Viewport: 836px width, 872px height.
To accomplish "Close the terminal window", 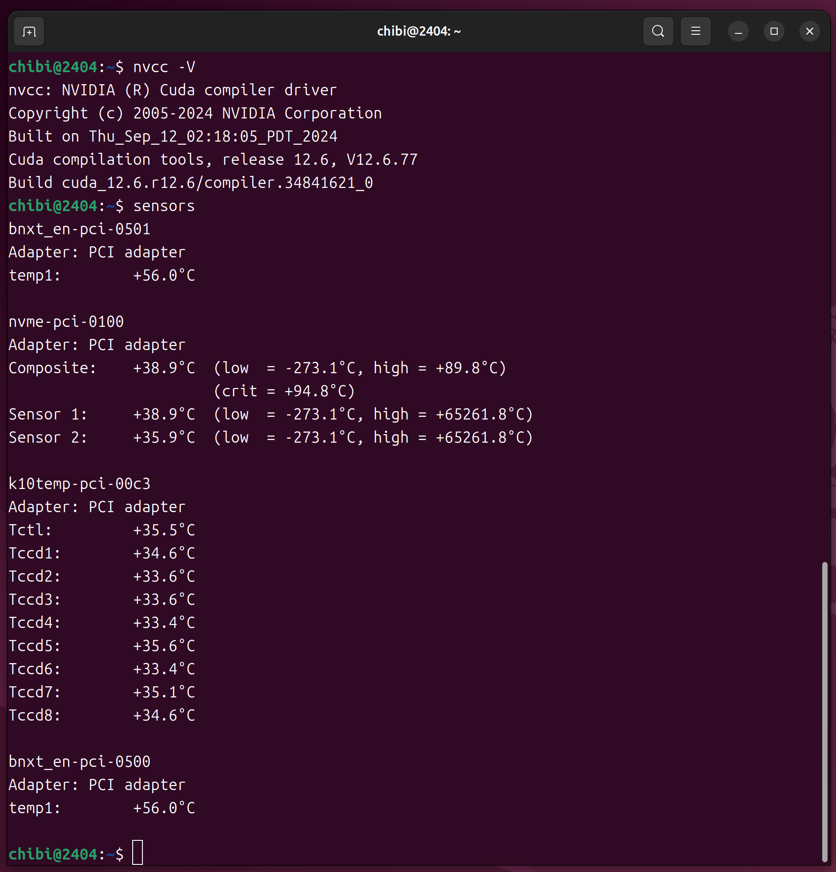I will click(x=809, y=32).
